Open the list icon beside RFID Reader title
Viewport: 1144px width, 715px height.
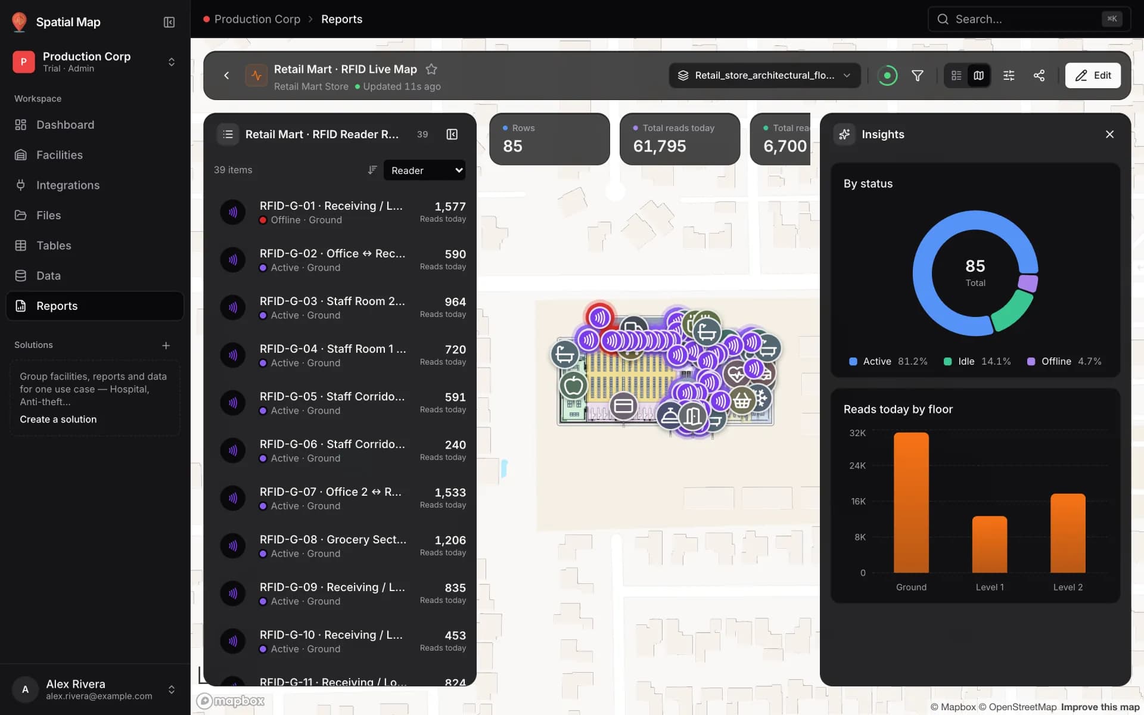(228, 135)
